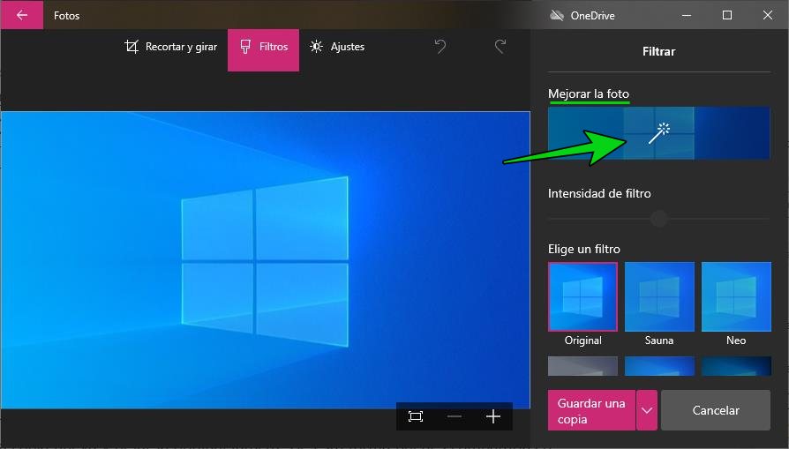Screen dimensions: 789x449
Task: Click the Fotos app title
Action: (66, 16)
